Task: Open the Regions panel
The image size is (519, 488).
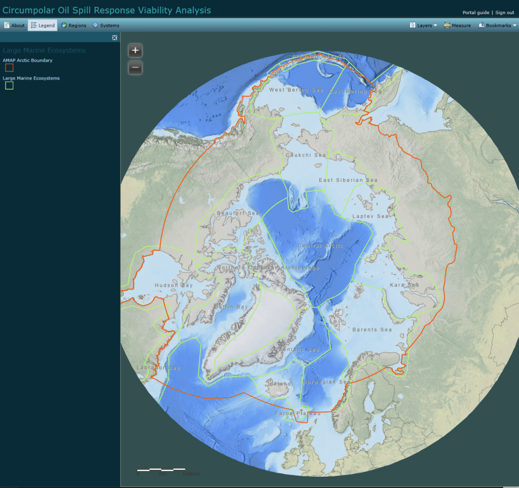Action: [74, 25]
